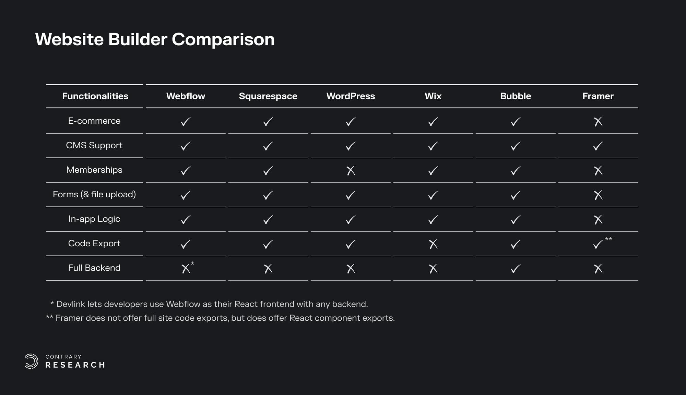Click Framer In-app Logic X mark
The width and height of the screenshot is (686, 395).
(x=598, y=220)
